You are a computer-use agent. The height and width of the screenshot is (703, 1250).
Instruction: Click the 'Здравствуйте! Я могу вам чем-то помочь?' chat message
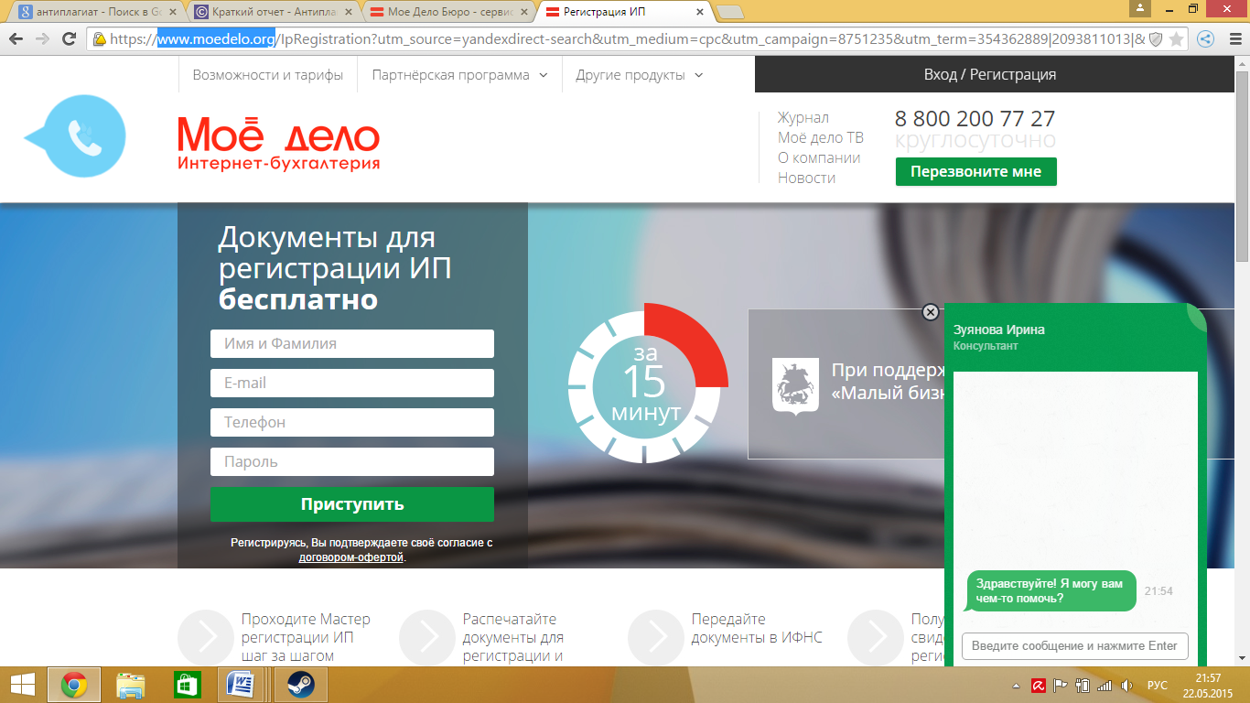point(1051,590)
